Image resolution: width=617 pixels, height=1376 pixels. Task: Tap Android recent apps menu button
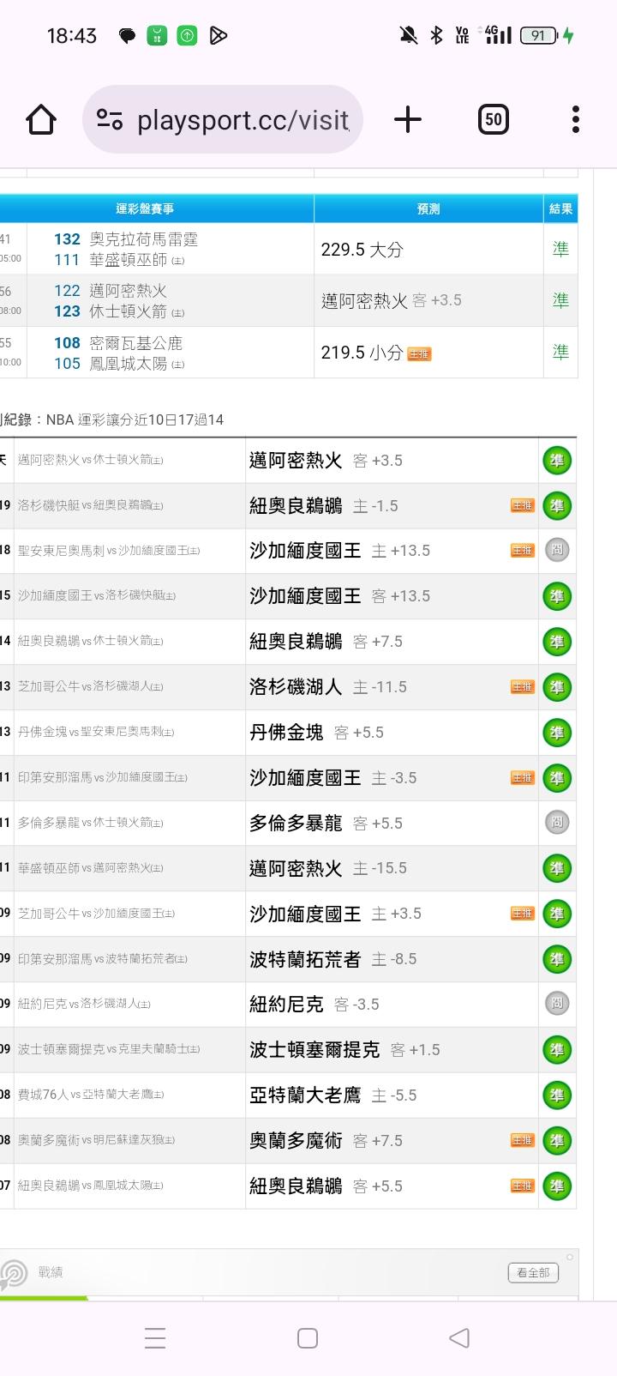(155, 1338)
